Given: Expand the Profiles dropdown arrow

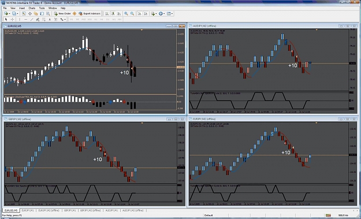Looking at the screenshot, I should pos(17,14).
